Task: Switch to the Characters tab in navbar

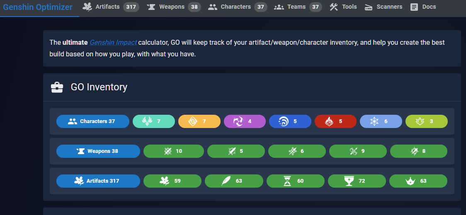Action: (x=238, y=7)
